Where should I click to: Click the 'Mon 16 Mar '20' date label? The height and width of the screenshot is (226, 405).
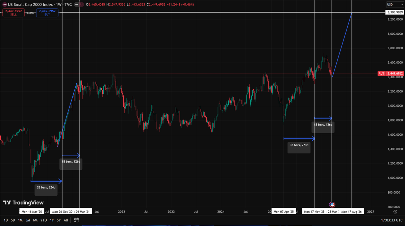32,211
